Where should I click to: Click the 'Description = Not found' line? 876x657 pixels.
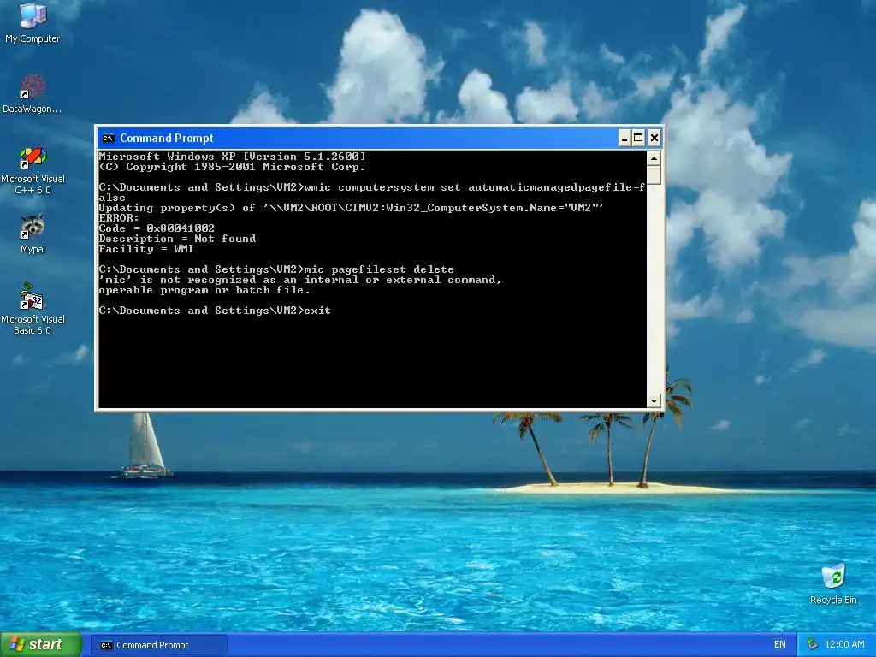(x=177, y=239)
